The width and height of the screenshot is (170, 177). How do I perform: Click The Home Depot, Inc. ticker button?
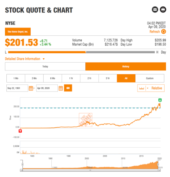click(x=18, y=31)
